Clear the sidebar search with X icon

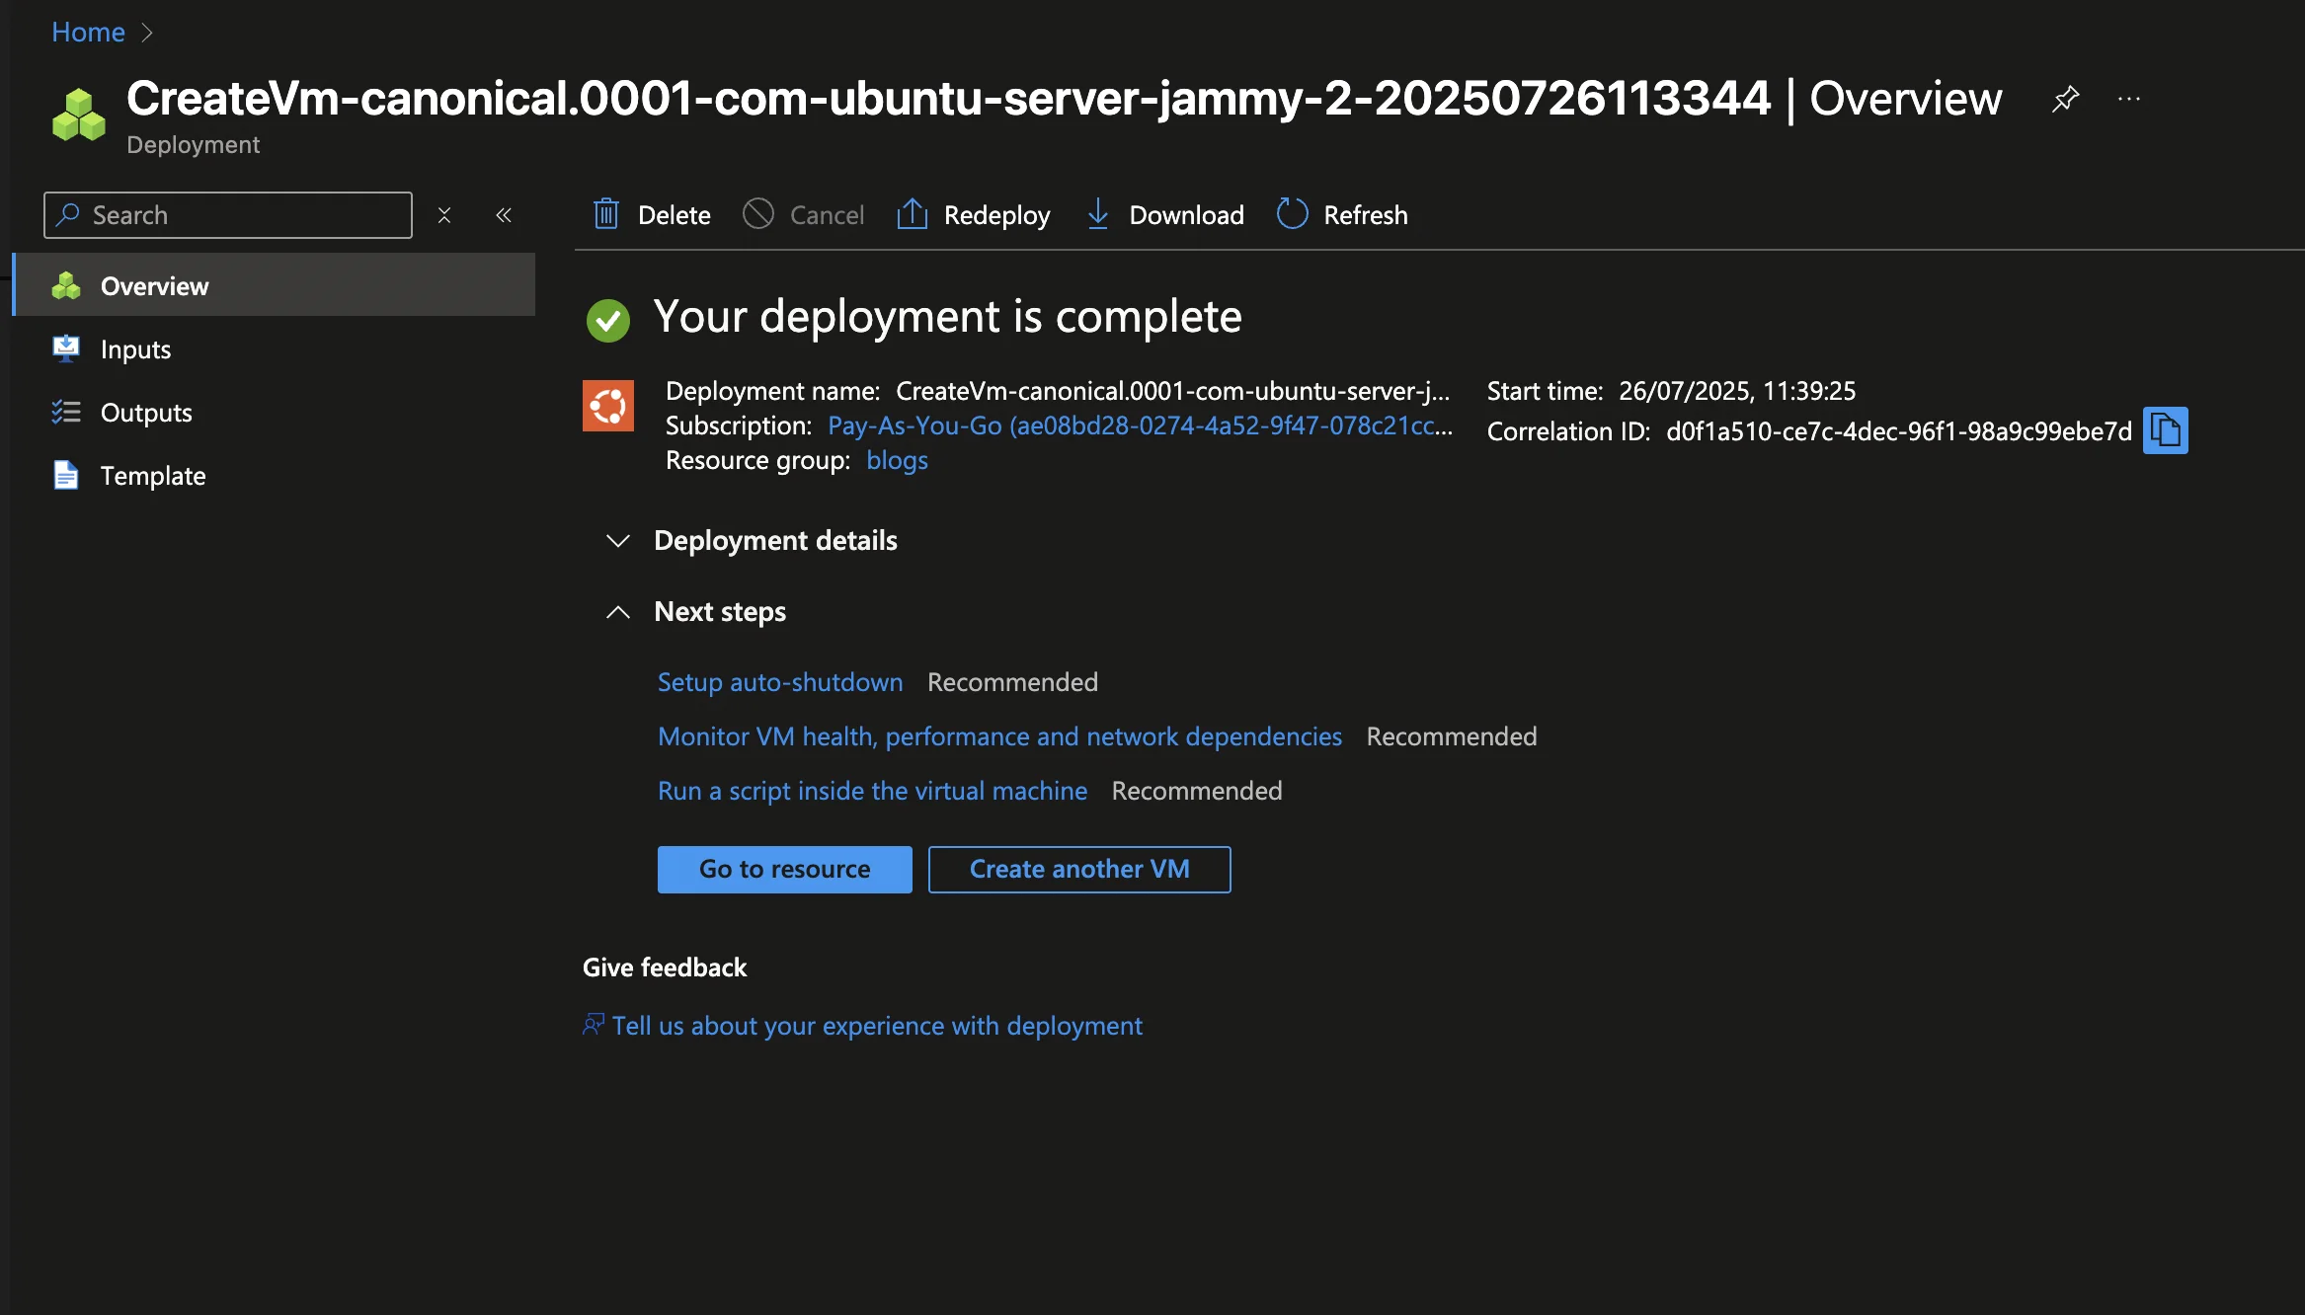click(444, 215)
